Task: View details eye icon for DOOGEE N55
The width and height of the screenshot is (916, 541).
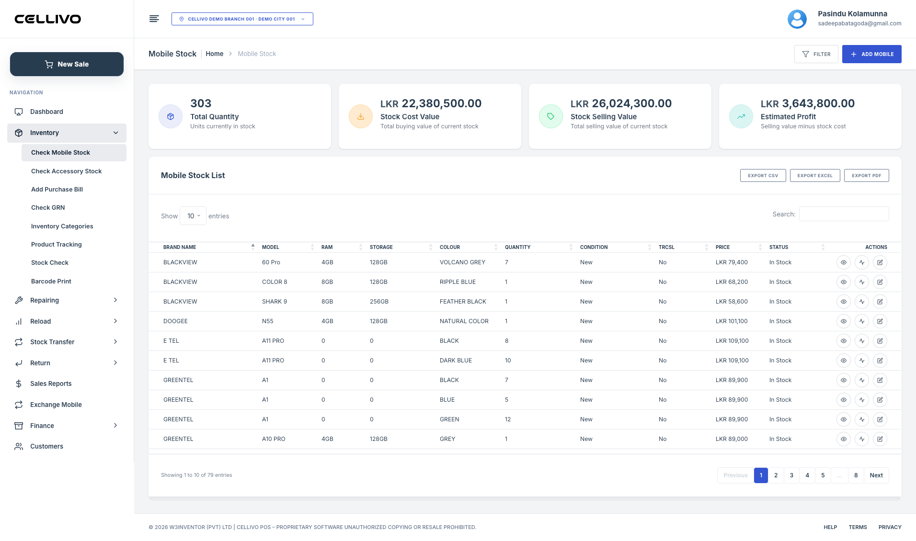Action: coord(844,321)
